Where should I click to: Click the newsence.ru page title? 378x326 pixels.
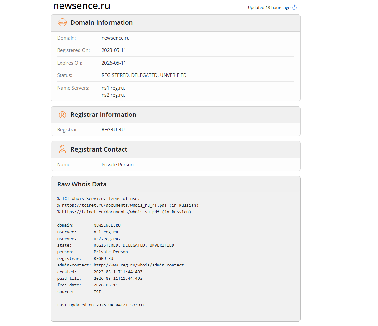[x=82, y=6]
